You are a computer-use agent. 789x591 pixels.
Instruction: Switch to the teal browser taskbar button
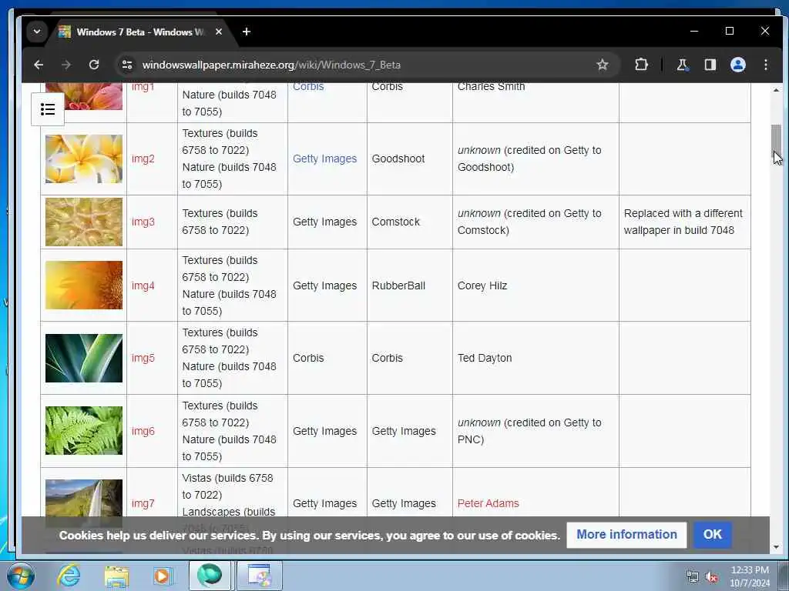(x=210, y=576)
